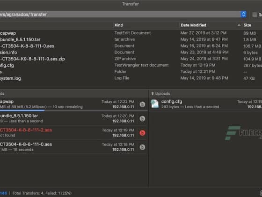262x197 pixels.
Task: Select the capwap download entry in progress
Action: pos(74,104)
